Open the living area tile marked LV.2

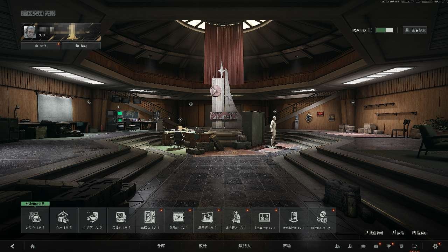[93, 220]
